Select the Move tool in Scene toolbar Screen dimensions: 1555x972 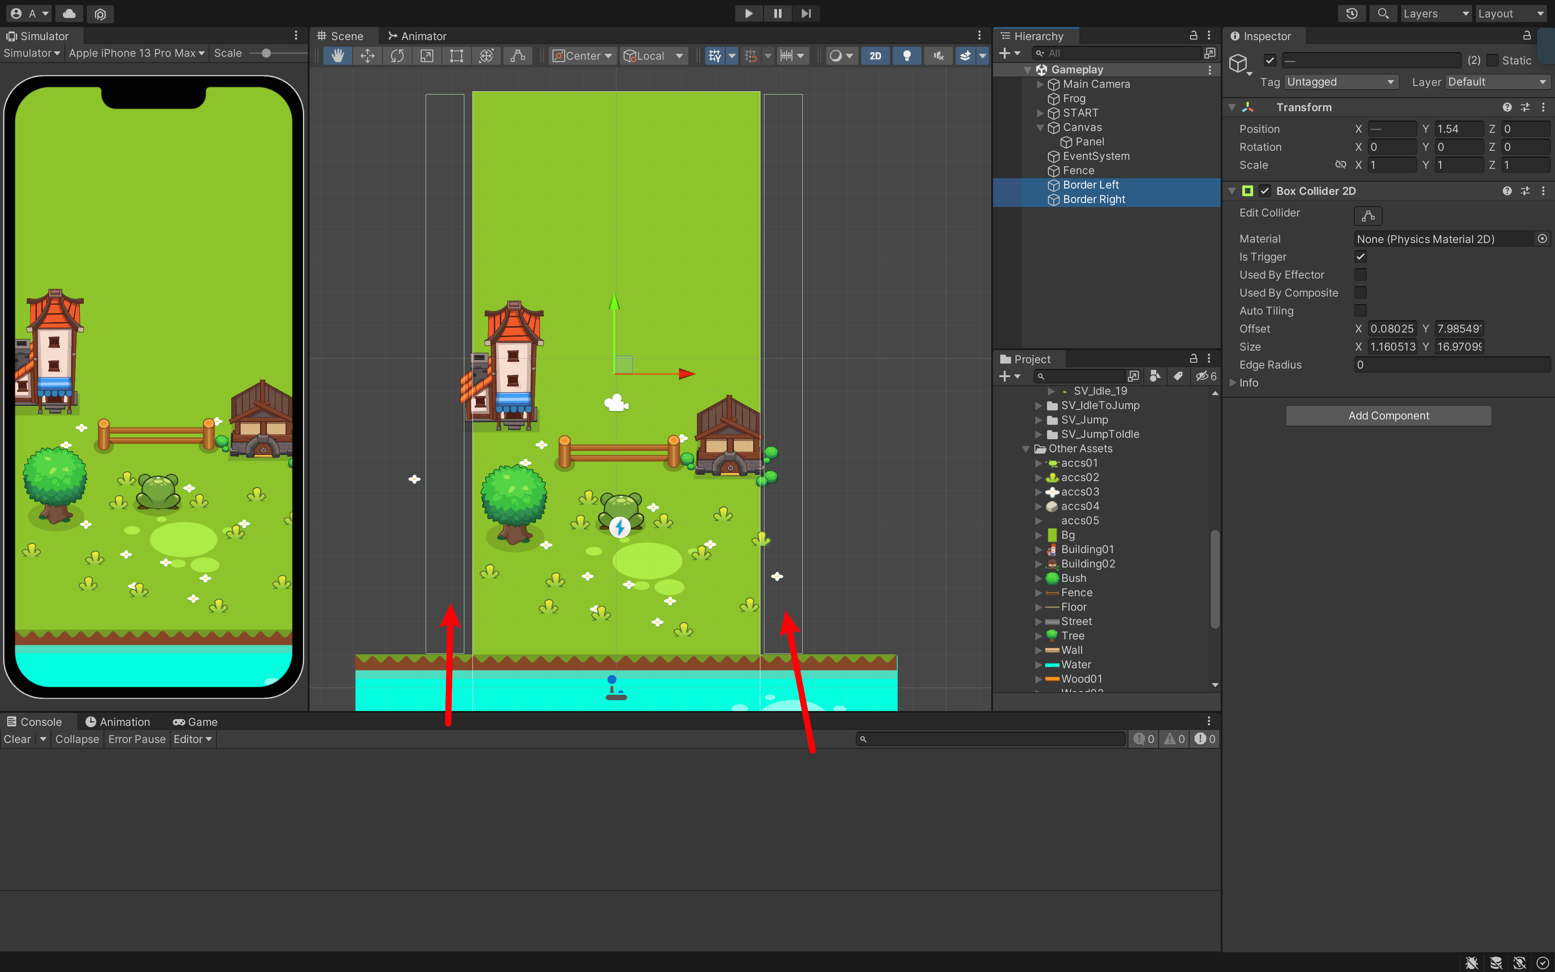(368, 56)
